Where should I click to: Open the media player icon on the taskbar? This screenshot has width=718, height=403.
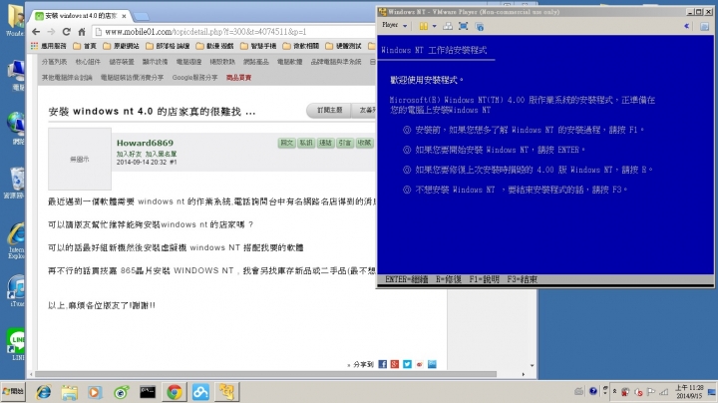[96, 392]
